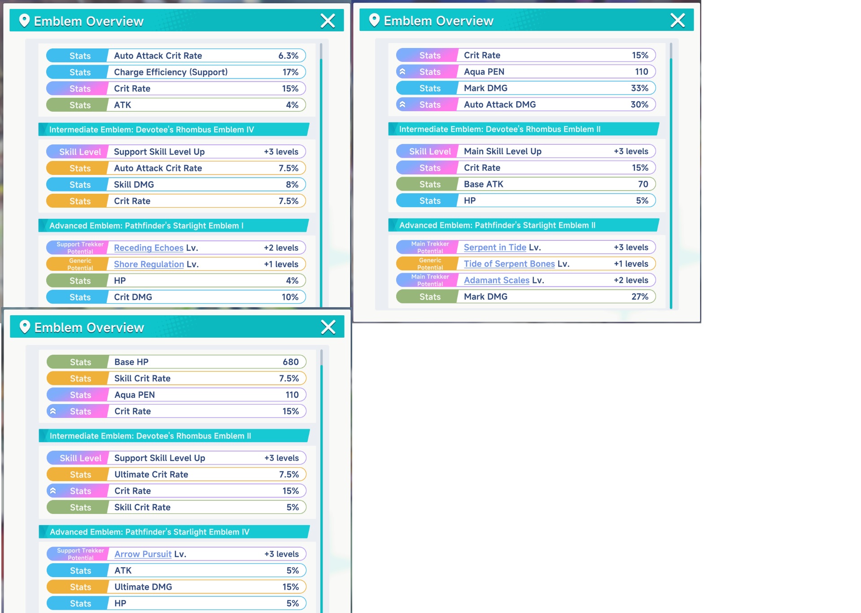Image resolution: width=861 pixels, height=613 pixels.
Task: Click the location pin icon in top-right panel header
Action: pos(374,20)
